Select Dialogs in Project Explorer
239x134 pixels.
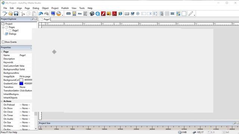click(12, 34)
